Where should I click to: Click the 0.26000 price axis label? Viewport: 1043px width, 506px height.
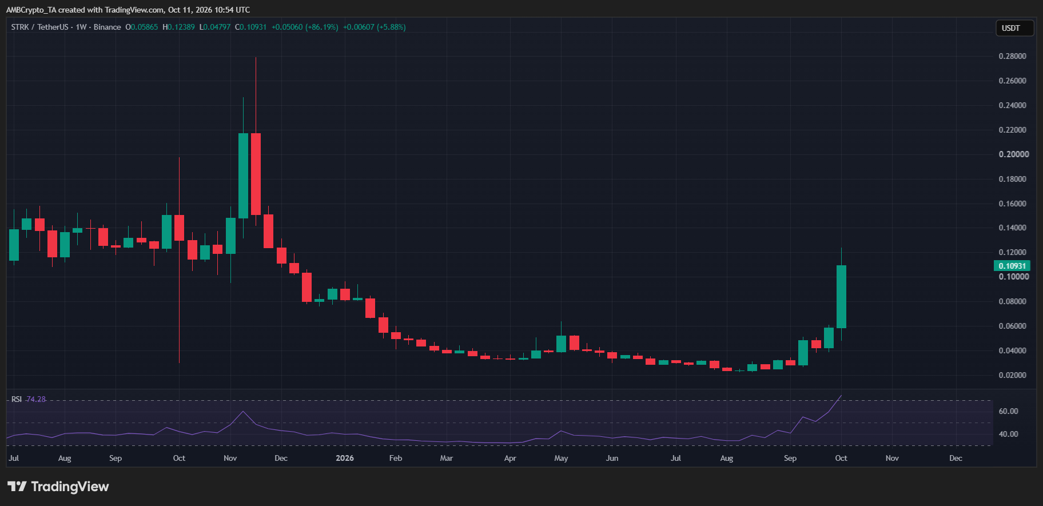point(1012,81)
